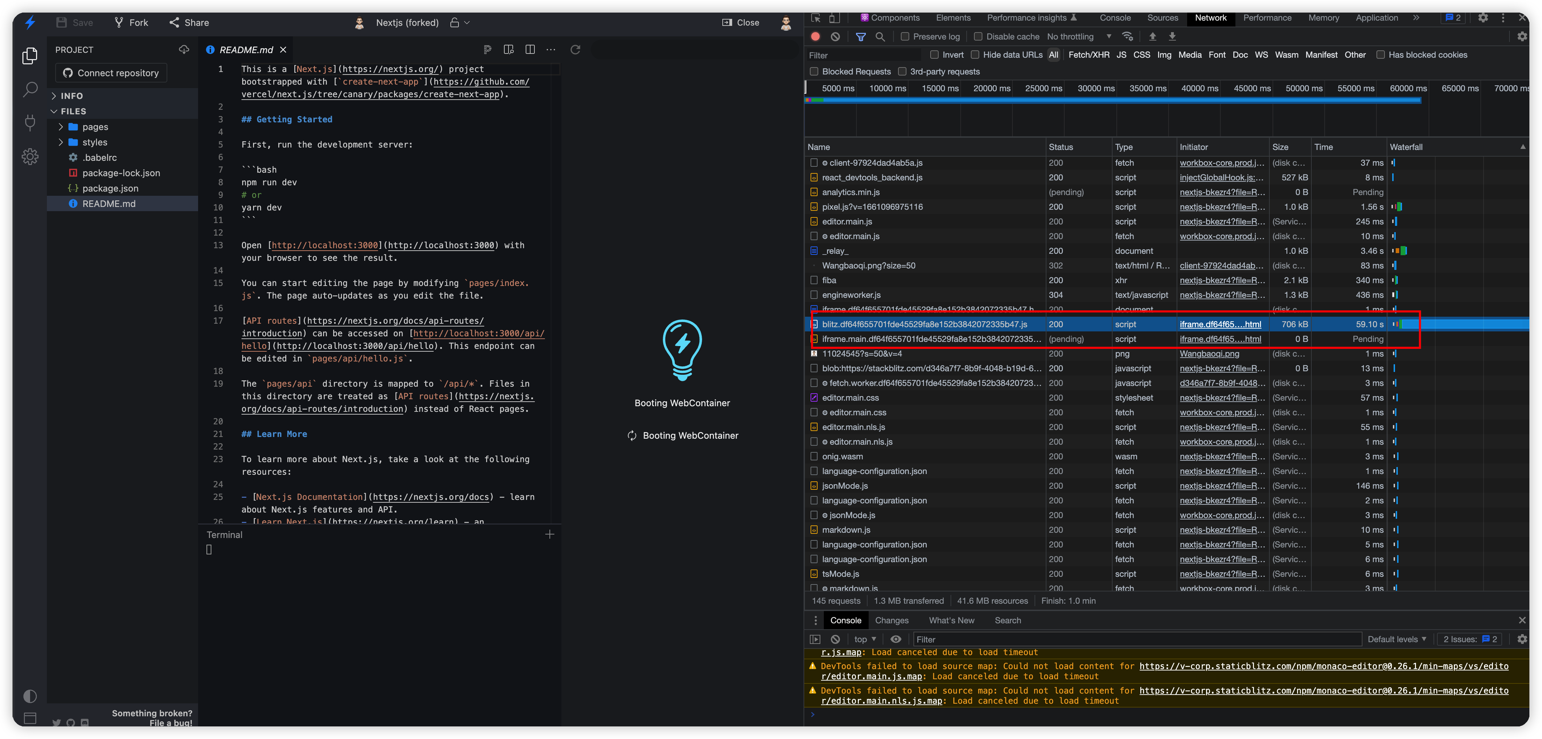The height and width of the screenshot is (739, 1542).
Task: Open the Ports panel via plug icon
Action: click(x=30, y=123)
